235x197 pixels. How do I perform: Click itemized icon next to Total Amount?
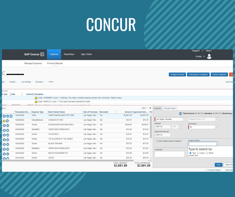(x=180, y=114)
